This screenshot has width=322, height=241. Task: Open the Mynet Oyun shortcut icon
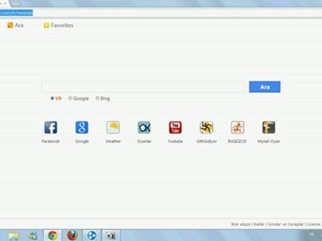coord(269,127)
